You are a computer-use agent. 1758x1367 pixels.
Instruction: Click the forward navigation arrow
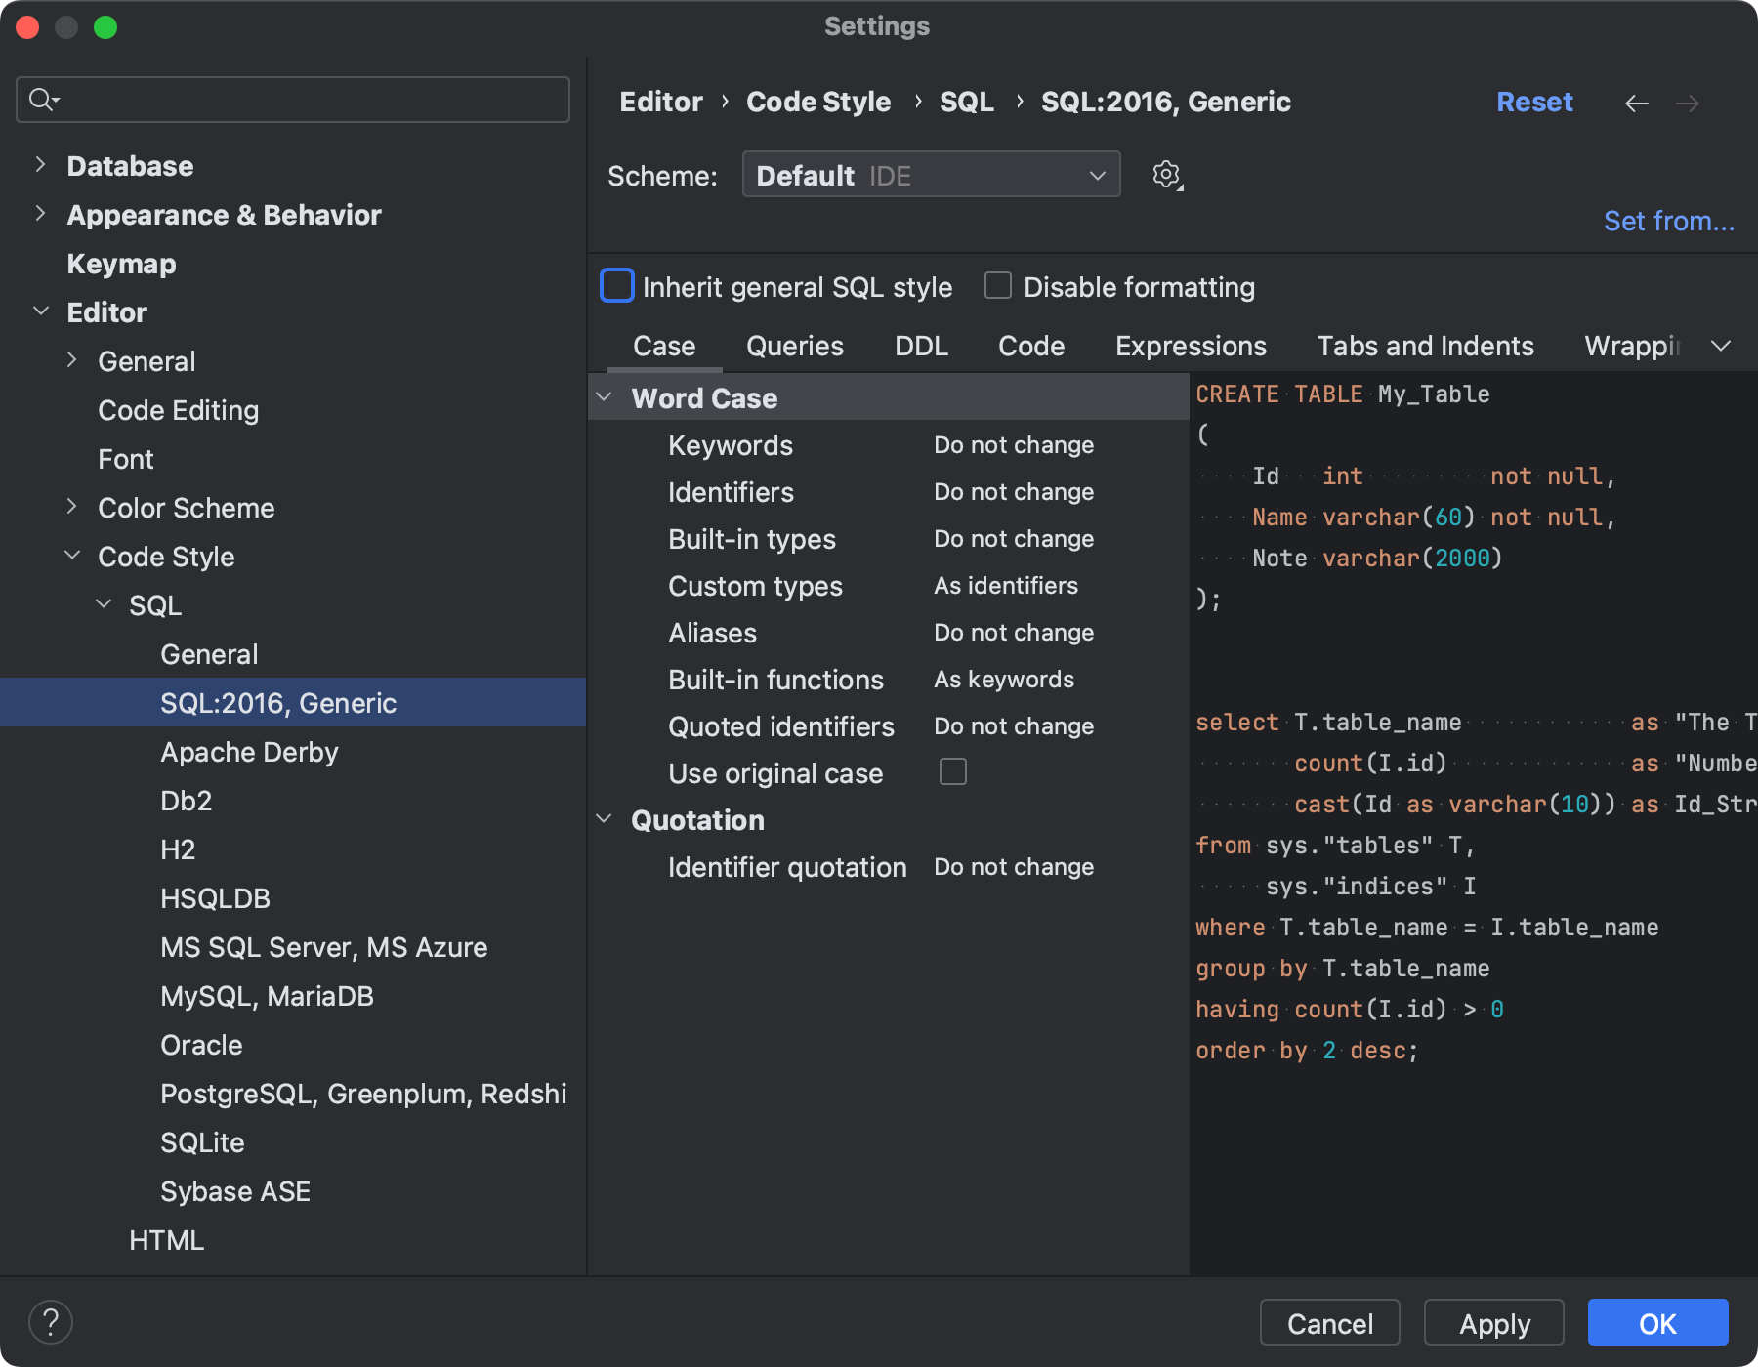(x=1689, y=103)
